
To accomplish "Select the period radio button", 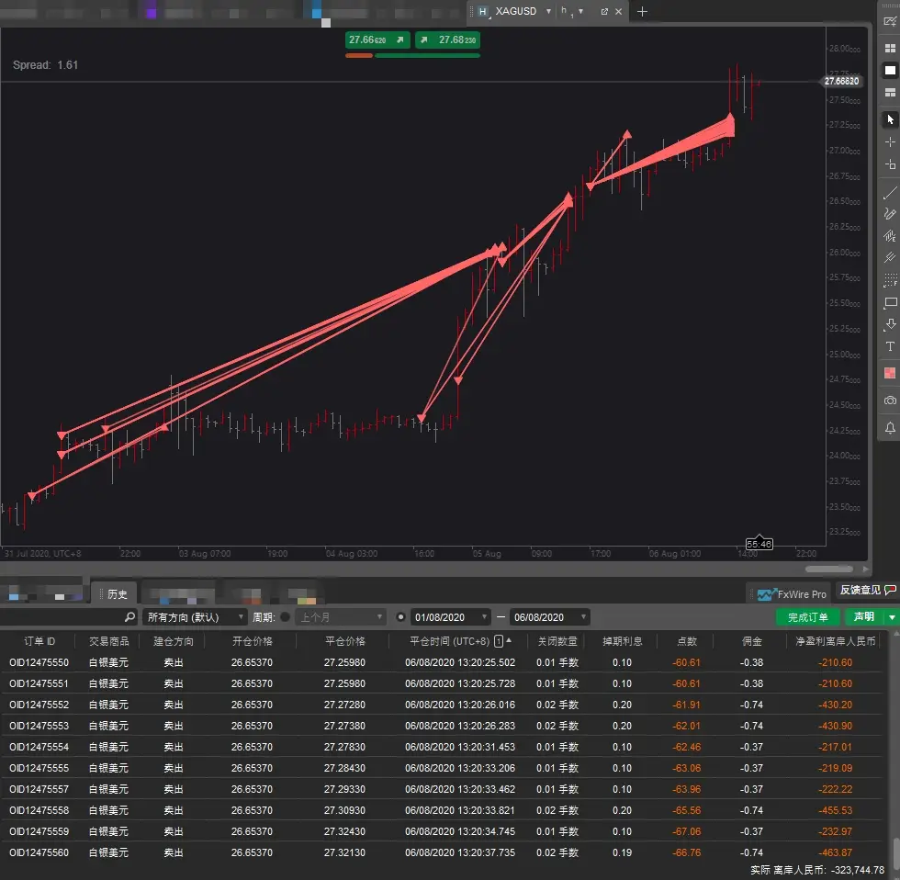I will coord(286,617).
